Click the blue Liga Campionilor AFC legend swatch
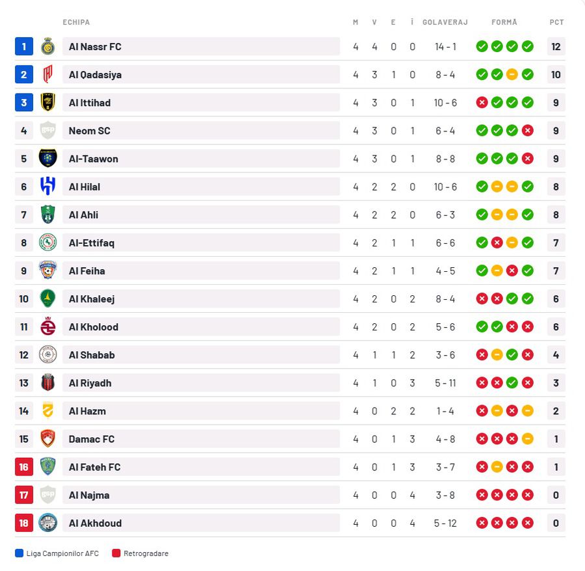 coord(19,553)
